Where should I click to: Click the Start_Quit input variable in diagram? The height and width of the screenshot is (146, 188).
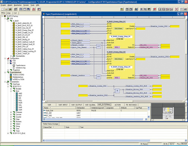point(81,40)
